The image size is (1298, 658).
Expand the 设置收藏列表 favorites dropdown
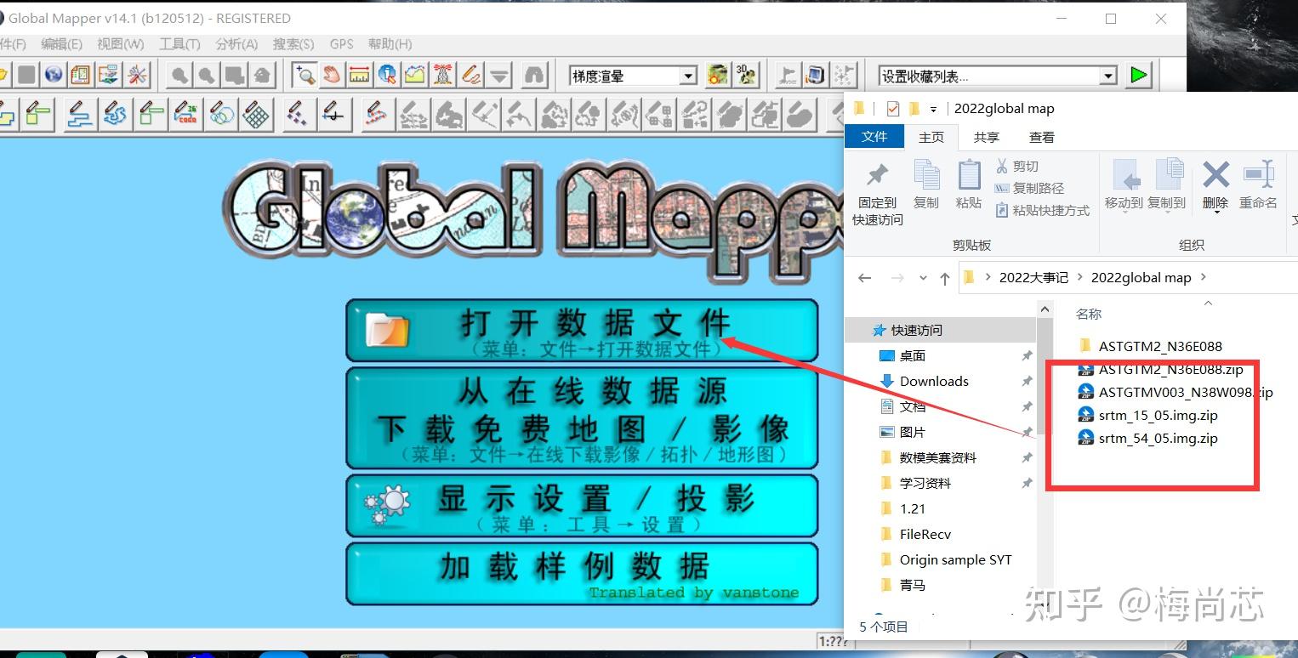click(x=1107, y=75)
